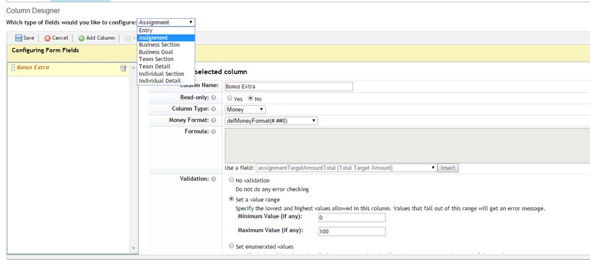Open help icon next to Read-only

pos(213,98)
